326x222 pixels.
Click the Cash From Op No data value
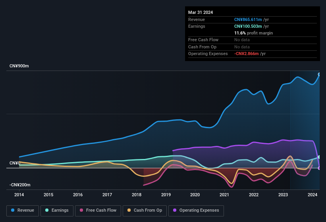[242, 47]
